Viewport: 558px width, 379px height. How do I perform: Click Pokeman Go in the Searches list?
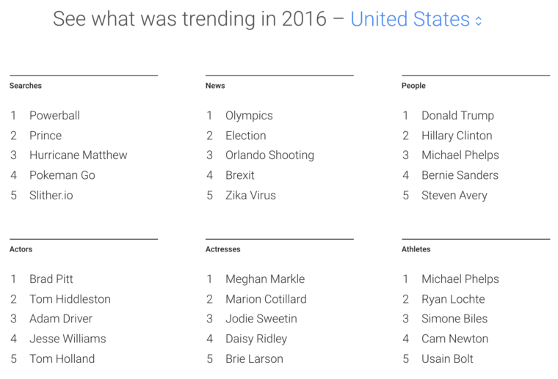click(62, 175)
